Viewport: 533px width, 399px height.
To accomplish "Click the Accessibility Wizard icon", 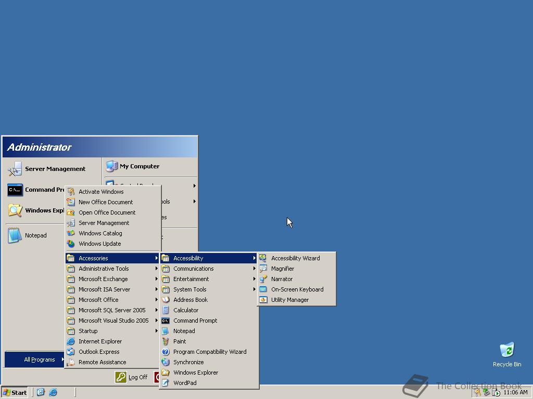I will pyautogui.click(x=263, y=258).
